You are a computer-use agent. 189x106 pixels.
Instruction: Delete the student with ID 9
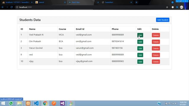pyautogui.click(x=156, y=55)
